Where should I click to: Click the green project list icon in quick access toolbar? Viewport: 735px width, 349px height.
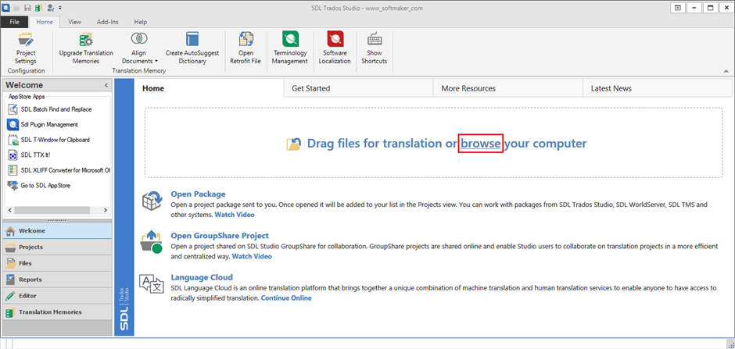click(x=38, y=8)
